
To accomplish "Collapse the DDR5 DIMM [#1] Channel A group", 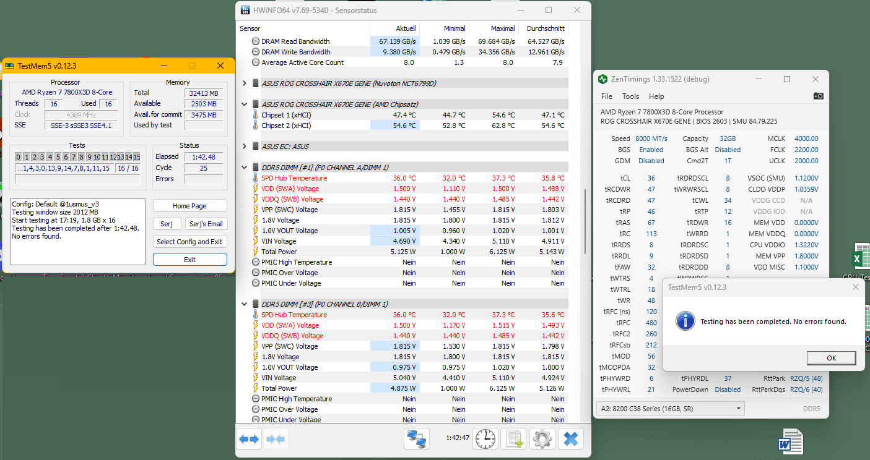I will 245,168.
